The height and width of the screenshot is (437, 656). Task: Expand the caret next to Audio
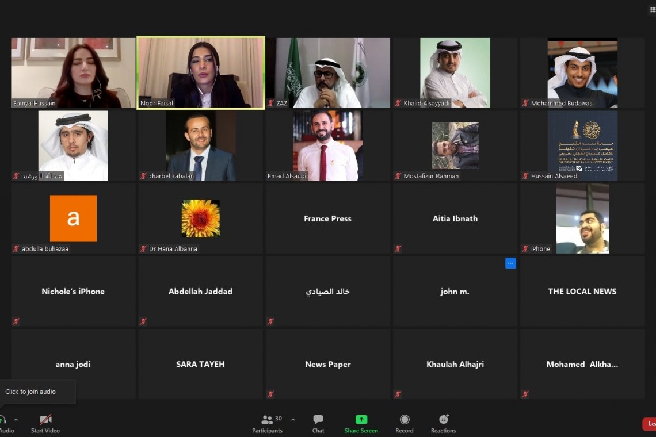click(x=16, y=420)
